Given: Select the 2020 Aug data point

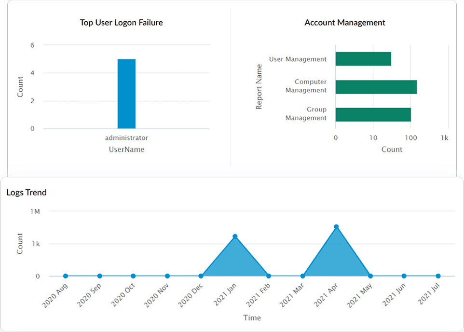Looking at the screenshot, I should pyautogui.click(x=65, y=276).
